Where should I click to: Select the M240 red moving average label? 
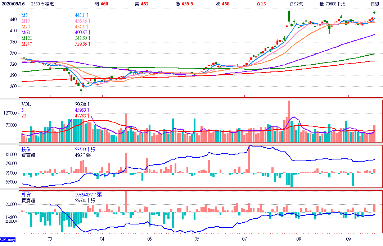coord(27,43)
